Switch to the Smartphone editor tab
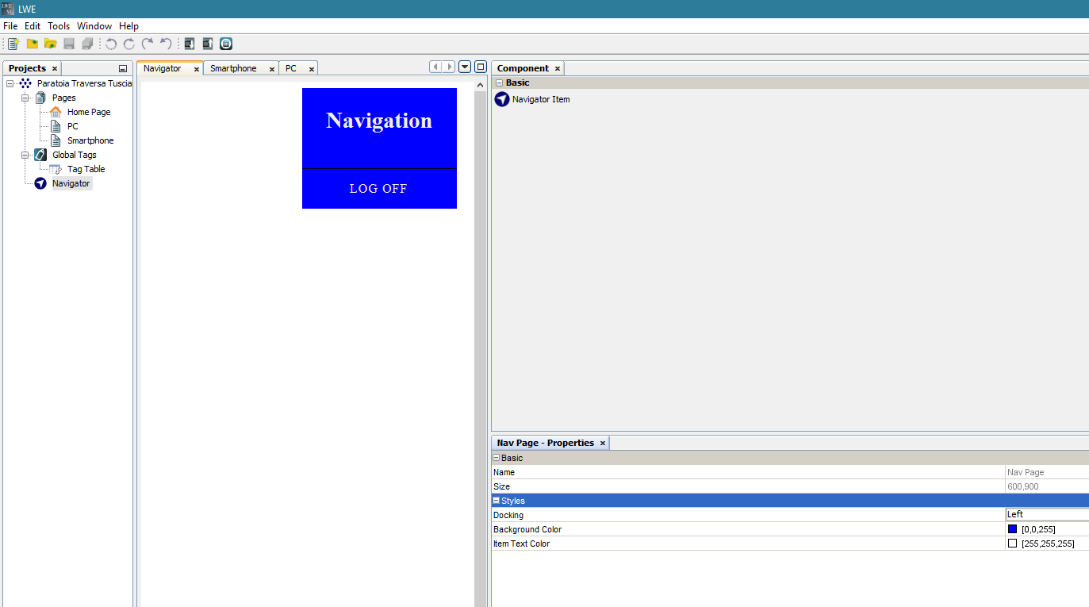The image size is (1089, 607). 233,68
